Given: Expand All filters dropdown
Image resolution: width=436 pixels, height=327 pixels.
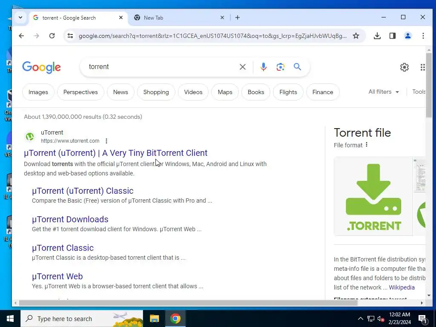Looking at the screenshot, I should [x=384, y=92].
